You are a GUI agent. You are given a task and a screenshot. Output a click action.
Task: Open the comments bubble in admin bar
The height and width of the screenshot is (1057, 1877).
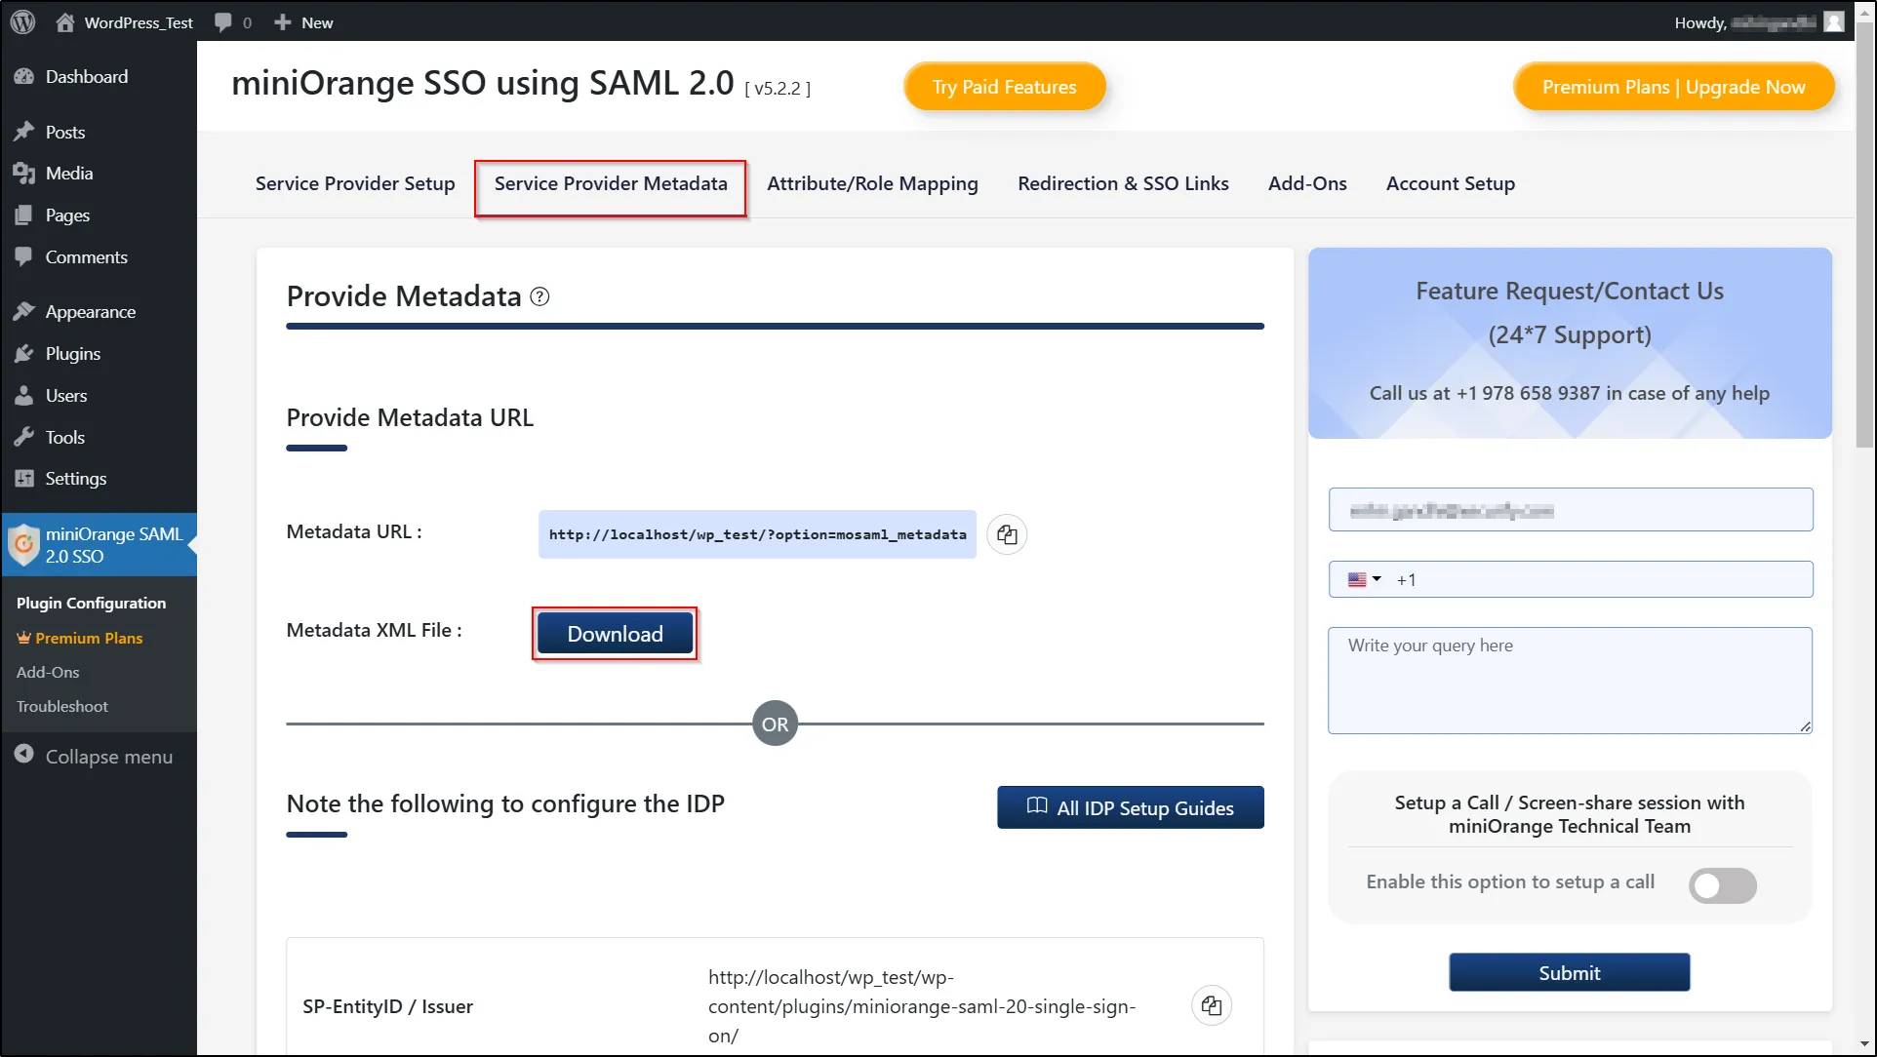[232, 22]
